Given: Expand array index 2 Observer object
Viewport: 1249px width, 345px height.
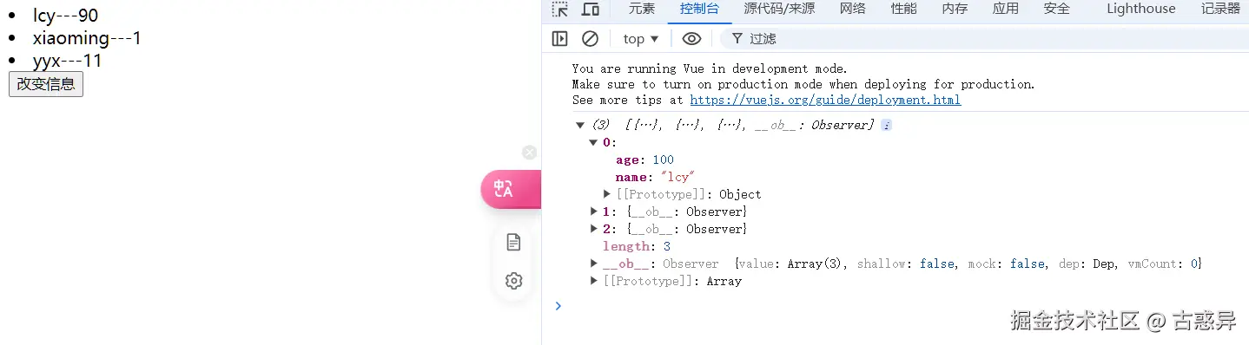Looking at the screenshot, I should (x=594, y=229).
